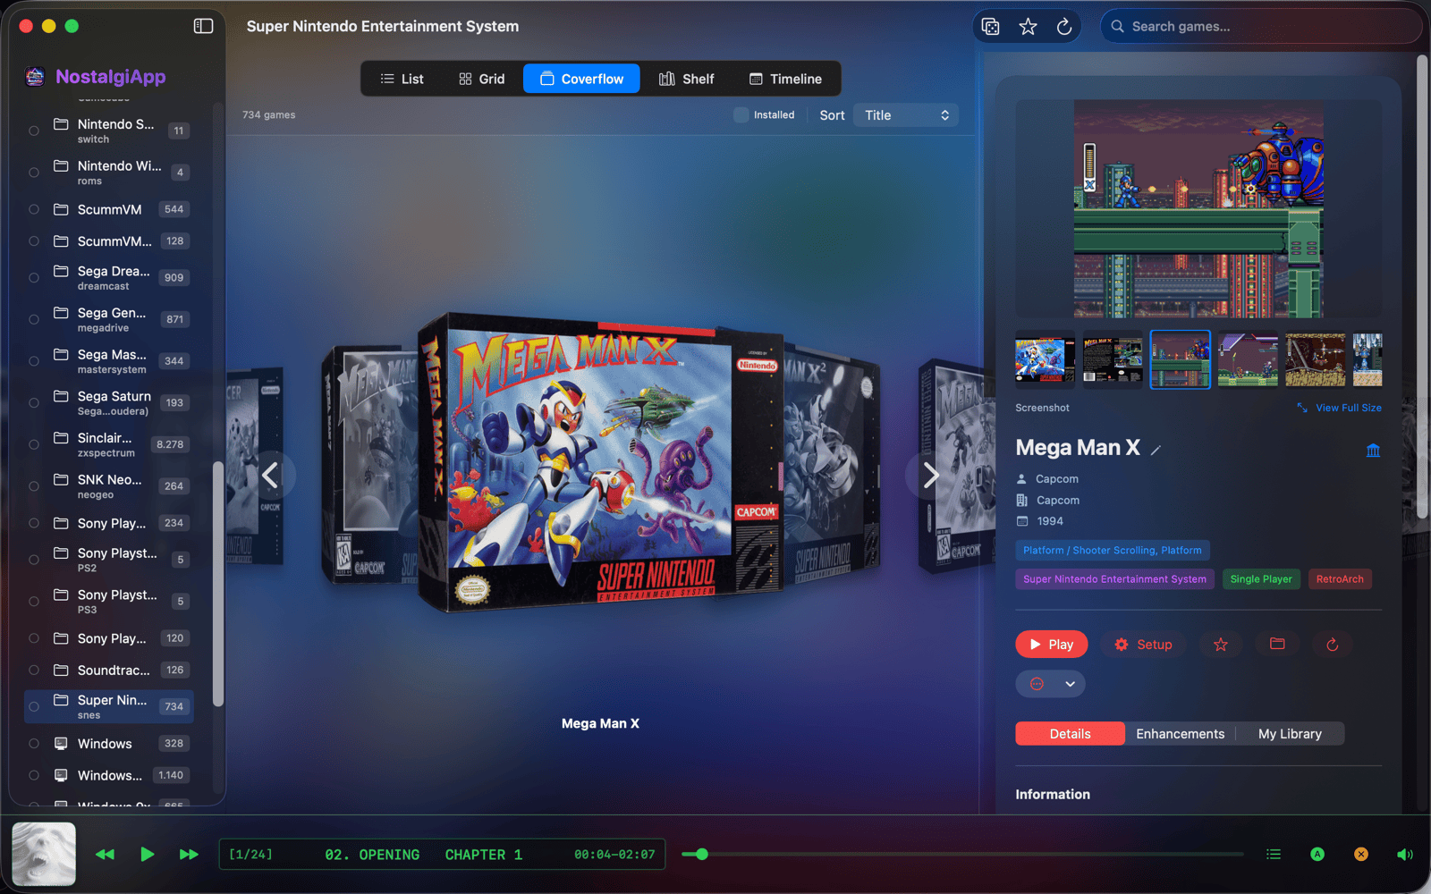Screen dimensions: 1431x894
Task: Open the Sort by Title dropdown
Action: point(905,115)
